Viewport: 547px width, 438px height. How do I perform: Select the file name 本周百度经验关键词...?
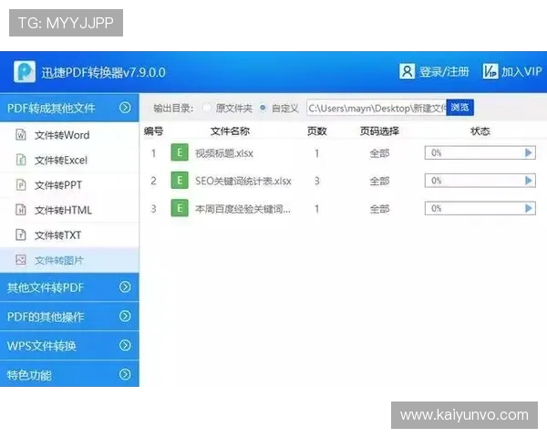(243, 209)
